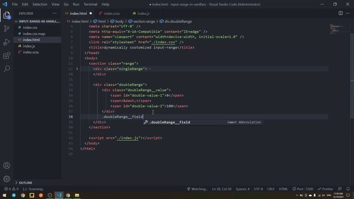Click Port : 5500 Live Server status
The width and height of the screenshot is (354, 199).
(x=303, y=189)
